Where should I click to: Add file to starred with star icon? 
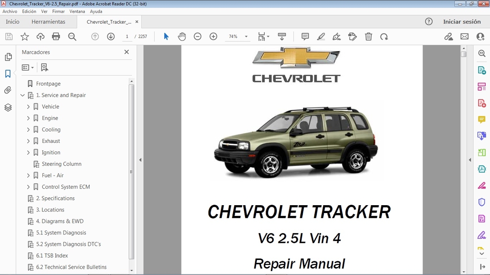[x=24, y=37]
